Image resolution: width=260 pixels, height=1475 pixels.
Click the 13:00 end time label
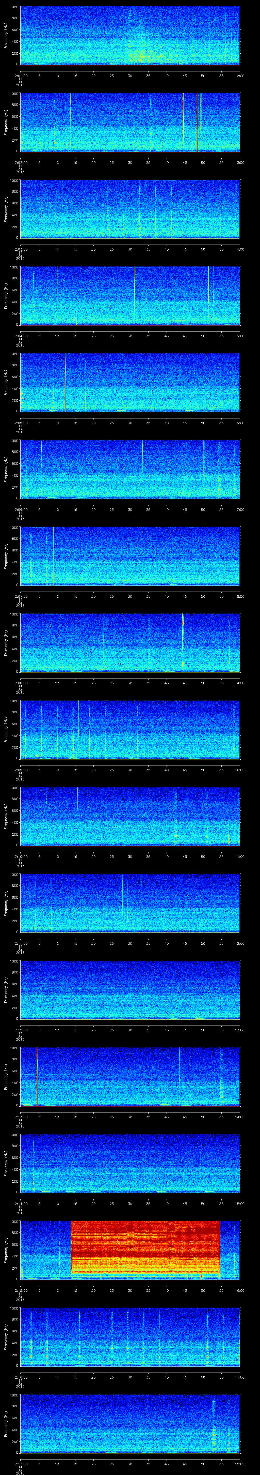(239, 1030)
